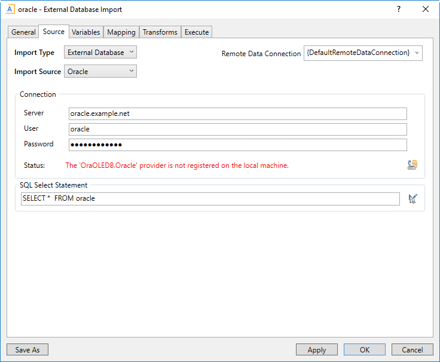The width and height of the screenshot is (440, 362).
Task: Click the User input field
Action: [238, 129]
